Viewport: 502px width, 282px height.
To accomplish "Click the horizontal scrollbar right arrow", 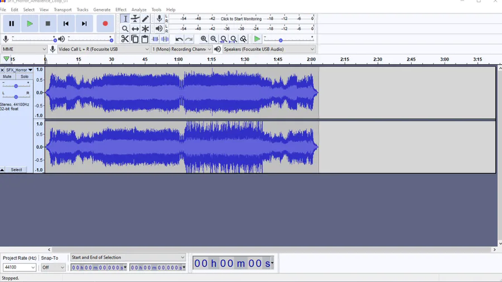I will [494, 250].
